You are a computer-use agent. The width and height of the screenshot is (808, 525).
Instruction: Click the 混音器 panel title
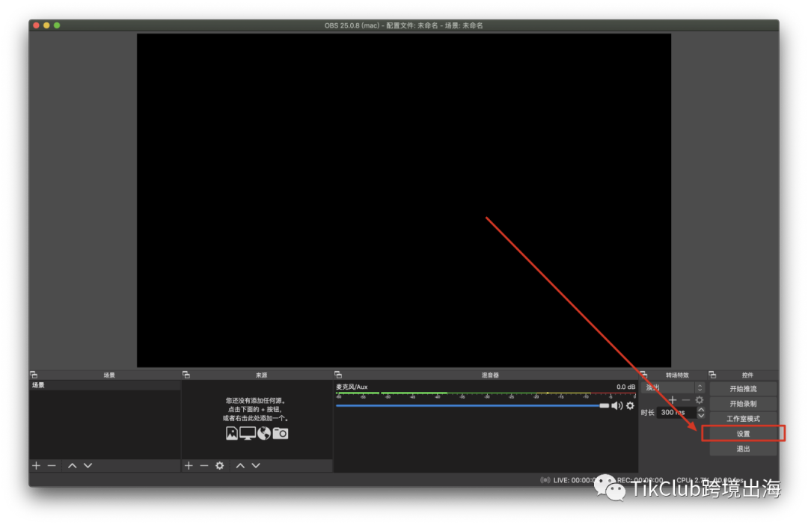490,375
